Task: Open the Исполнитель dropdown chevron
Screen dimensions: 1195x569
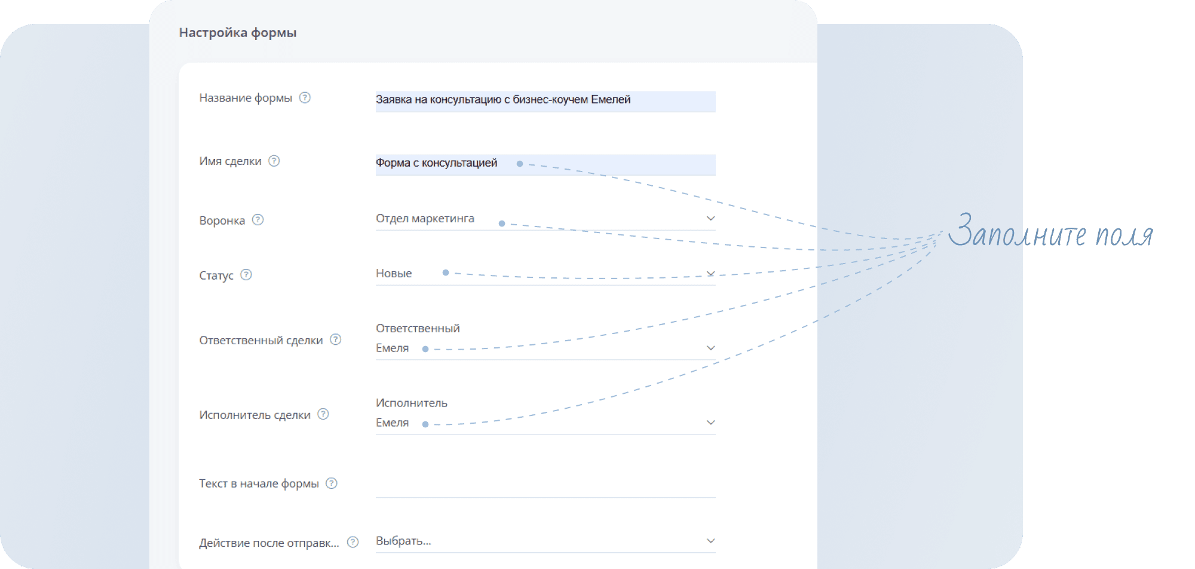Action: point(710,423)
